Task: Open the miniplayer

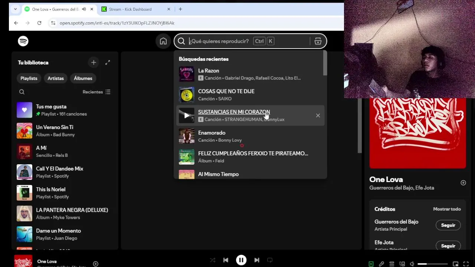Action: pyautogui.click(x=456, y=264)
